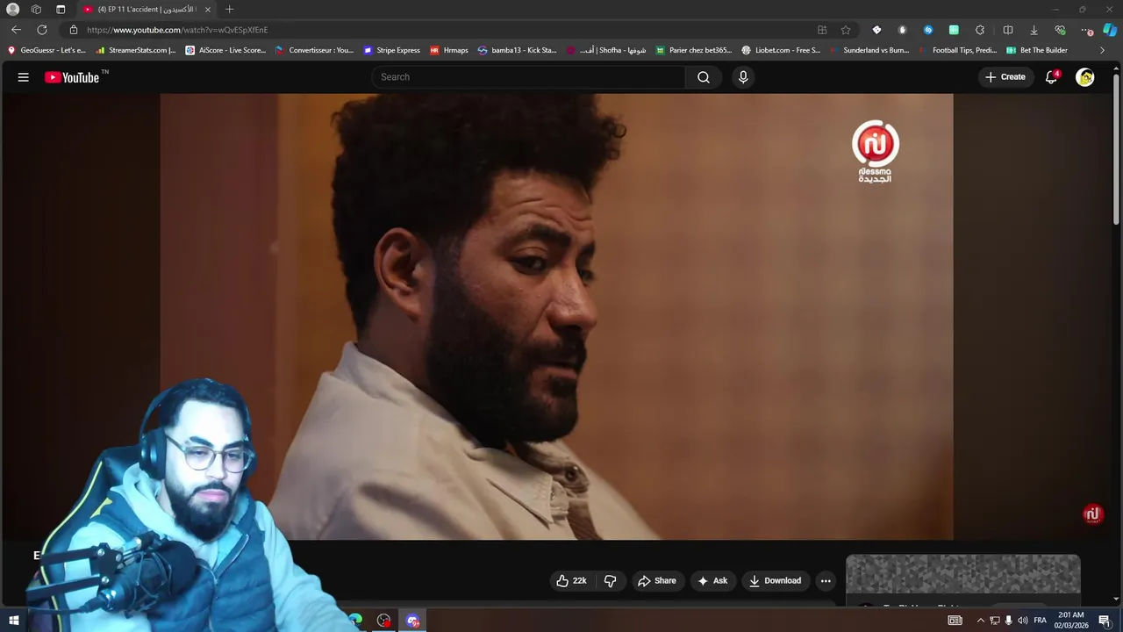Click the magnifier search button

click(704, 77)
